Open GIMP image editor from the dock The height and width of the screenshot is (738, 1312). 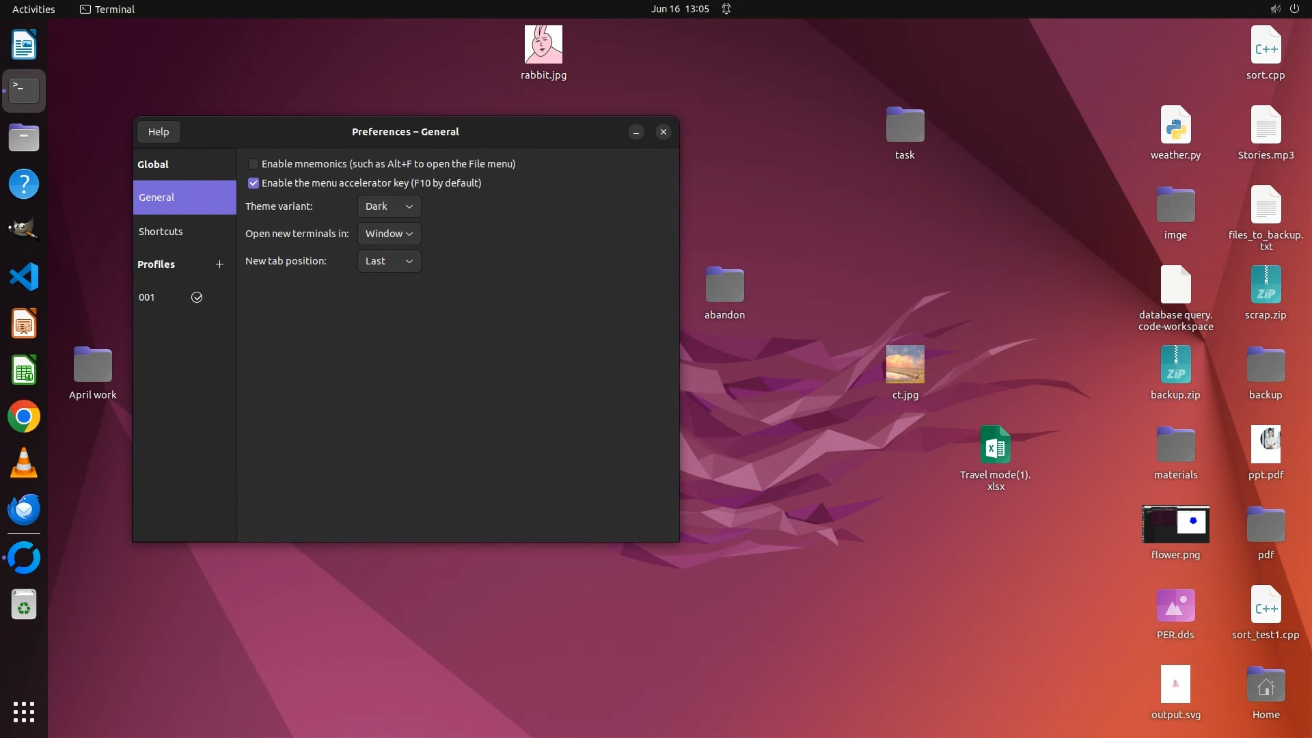(24, 230)
